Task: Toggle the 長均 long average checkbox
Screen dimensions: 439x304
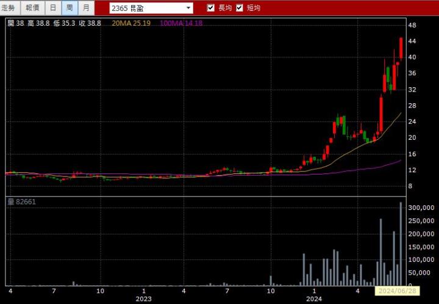Action: pos(211,8)
